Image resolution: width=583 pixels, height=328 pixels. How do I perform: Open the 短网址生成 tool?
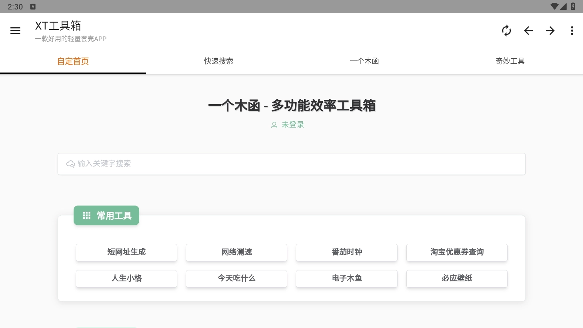(x=126, y=252)
